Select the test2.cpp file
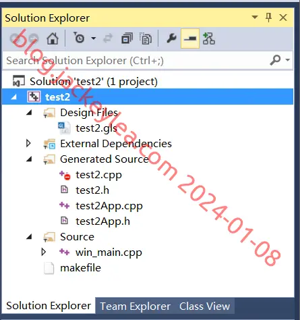This screenshot has height=320, width=300. point(99,175)
